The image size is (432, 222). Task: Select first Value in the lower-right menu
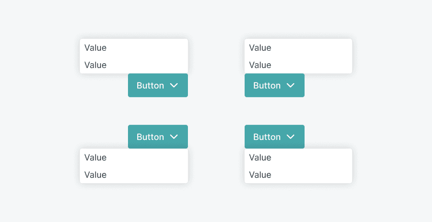(260, 158)
